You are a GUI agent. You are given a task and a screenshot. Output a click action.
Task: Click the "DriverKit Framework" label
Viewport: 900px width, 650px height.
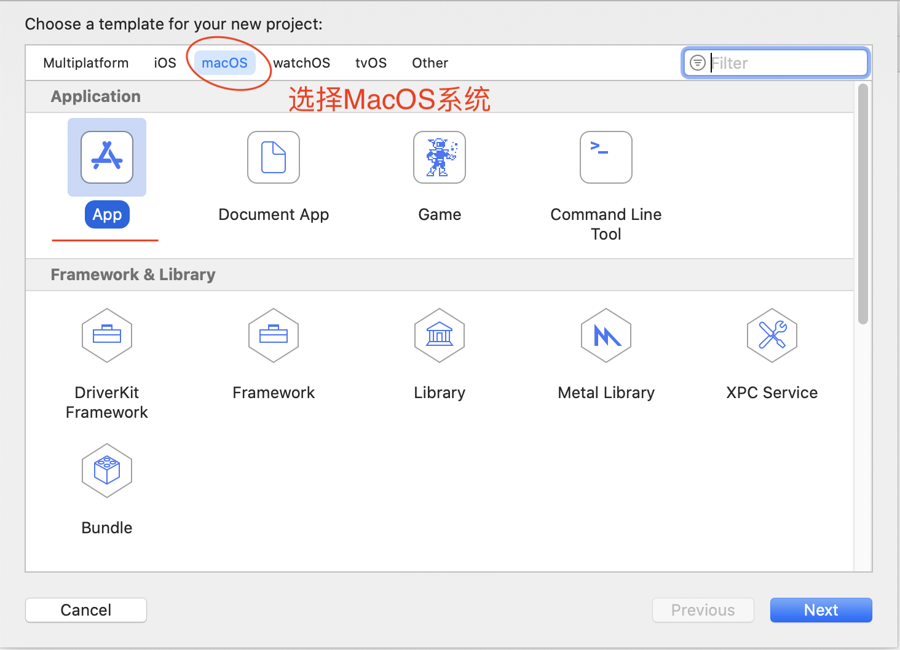coord(107,402)
